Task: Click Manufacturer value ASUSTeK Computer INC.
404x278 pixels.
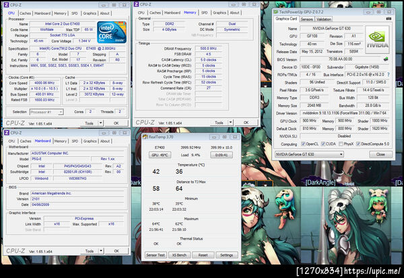Action: pos(78,153)
